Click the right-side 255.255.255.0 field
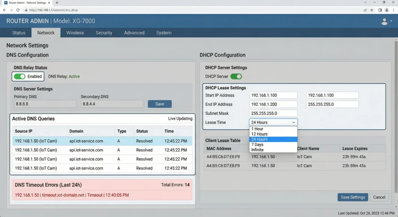 tap(332, 104)
